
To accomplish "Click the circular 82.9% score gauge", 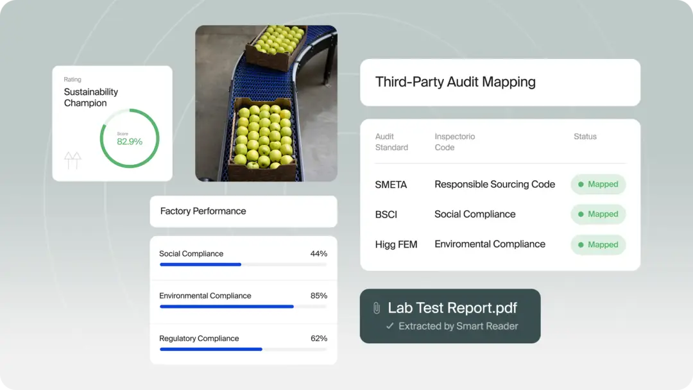I will pyautogui.click(x=130, y=139).
